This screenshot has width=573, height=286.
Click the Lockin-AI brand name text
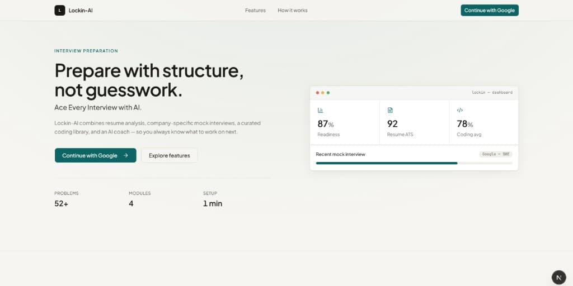click(x=81, y=10)
